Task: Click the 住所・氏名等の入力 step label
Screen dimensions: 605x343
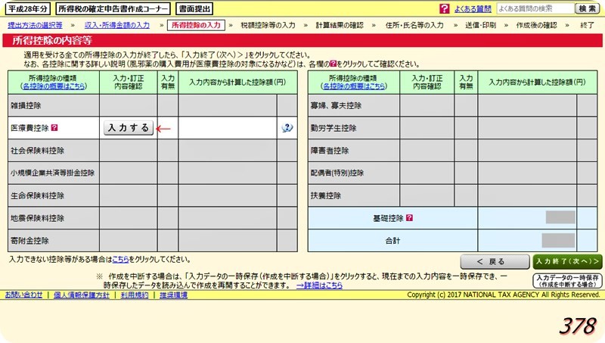Action: tap(414, 25)
